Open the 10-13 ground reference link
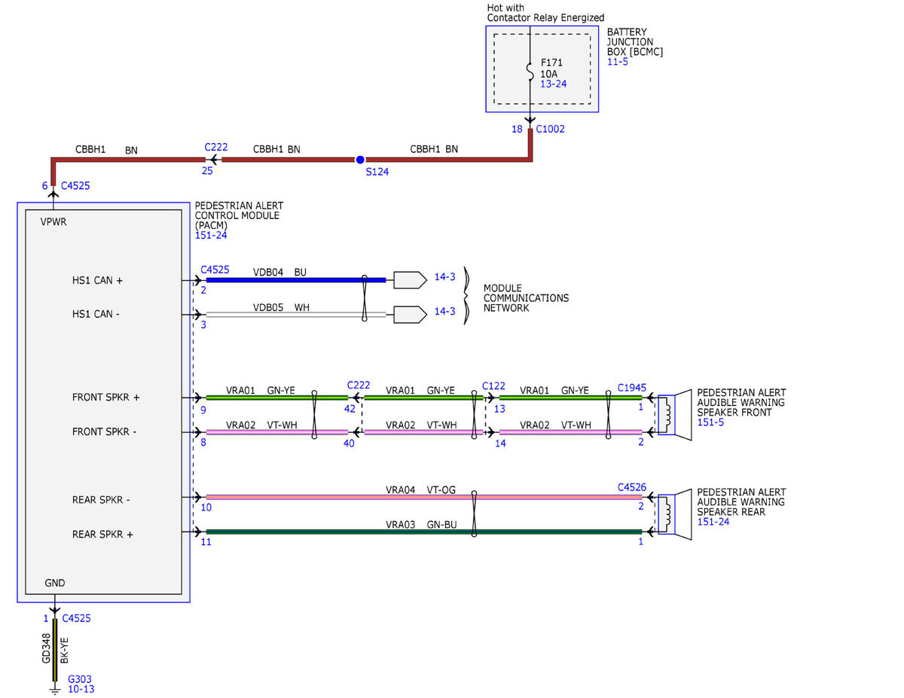Screen dimensions: 904x698 pyautogui.click(x=81, y=688)
